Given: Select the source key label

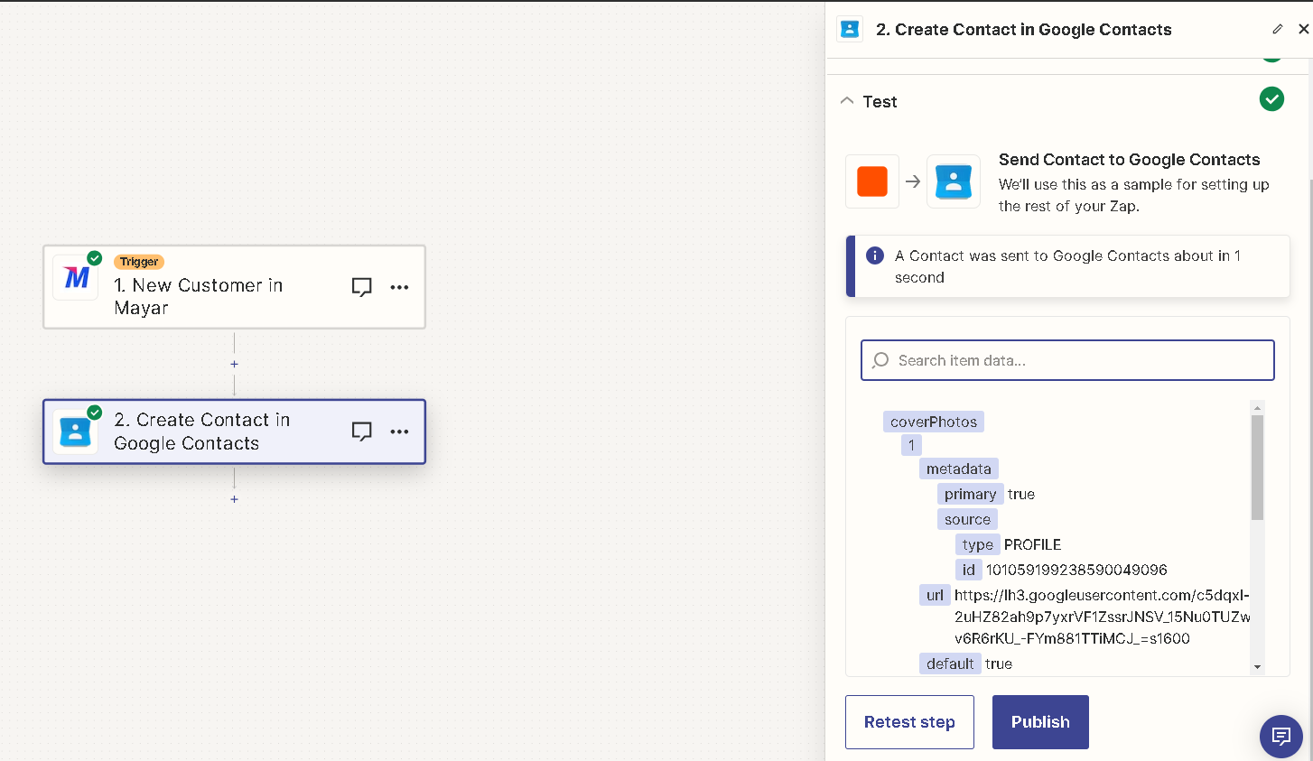Looking at the screenshot, I should (968, 519).
